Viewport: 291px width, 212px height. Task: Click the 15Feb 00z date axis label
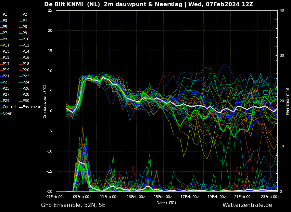click(x=163, y=197)
